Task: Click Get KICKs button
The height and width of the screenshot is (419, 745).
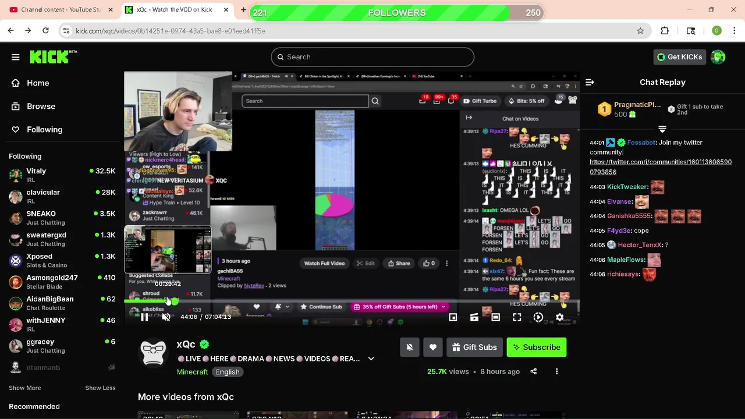Action: point(679,57)
